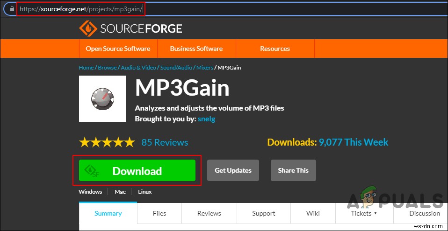Click the 9,077 This Week downloads link
Screen dimensions: 448x231
tap(354, 142)
